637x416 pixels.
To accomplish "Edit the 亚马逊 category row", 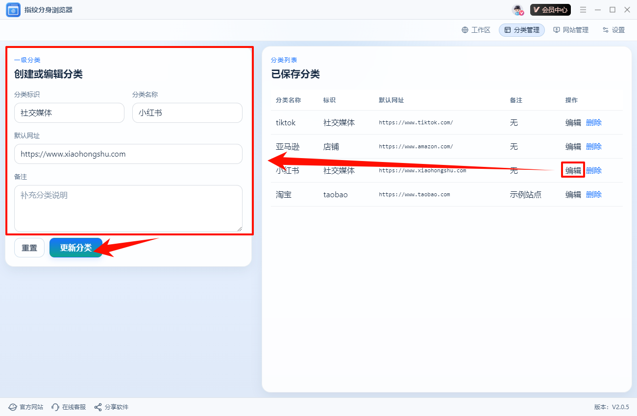I will pyautogui.click(x=573, y=146).
